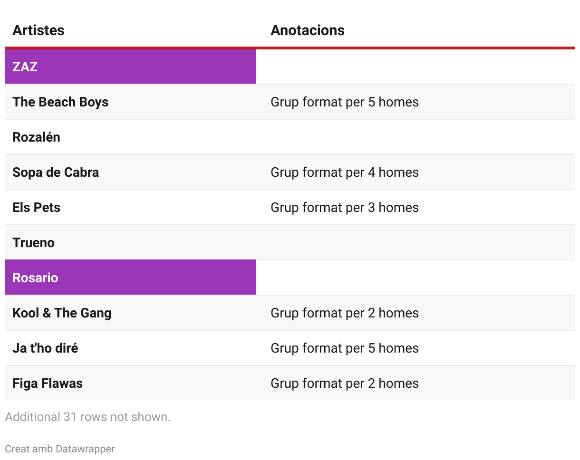This screenshot has width=580, height=460.
Task: Click The Beach Boys' 5 homes annotation
Action: click(345, 102)
